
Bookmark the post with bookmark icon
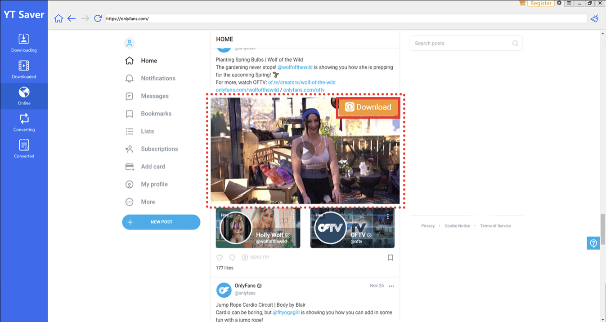391,258
